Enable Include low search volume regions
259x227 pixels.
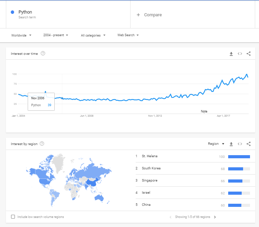[x=13, y=217]
